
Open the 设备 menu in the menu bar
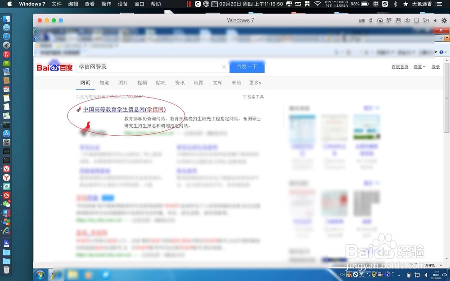point(122,4)
